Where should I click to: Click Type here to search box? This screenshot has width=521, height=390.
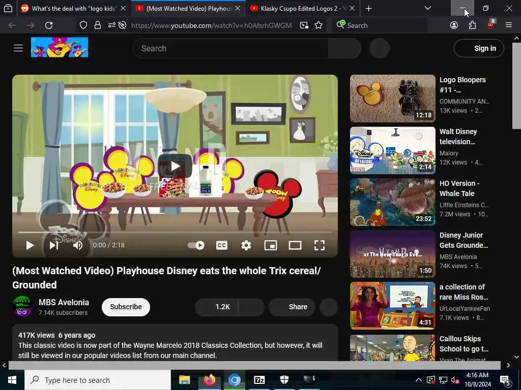pyautogui.click(x=98, y=380)
